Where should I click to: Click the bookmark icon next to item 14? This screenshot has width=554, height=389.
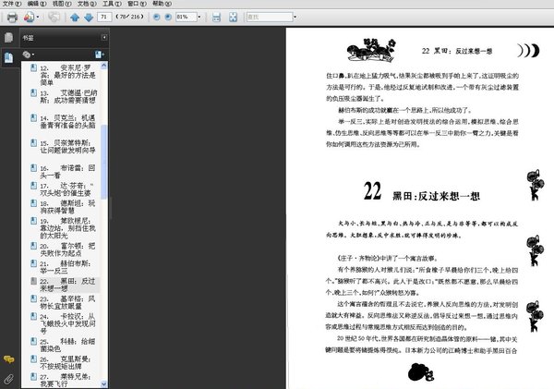click(33, 117)
